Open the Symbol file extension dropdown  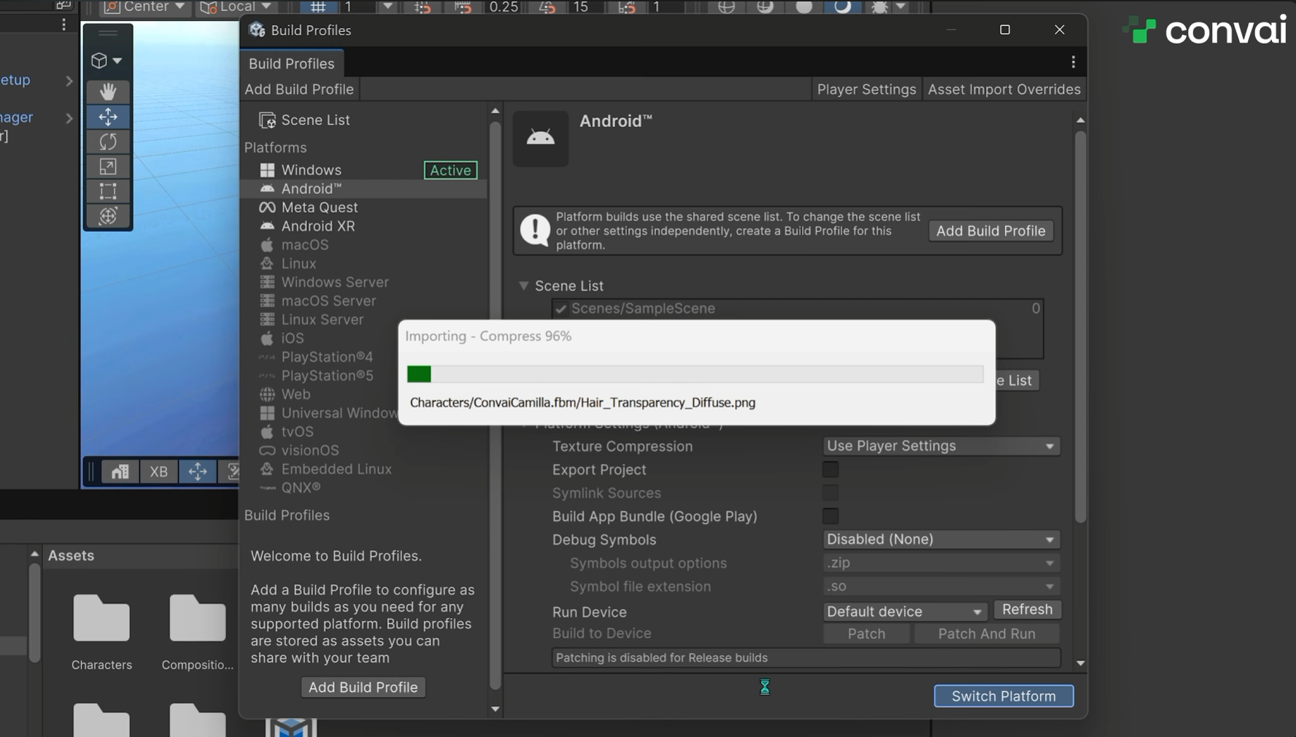(x=941, y=586)
